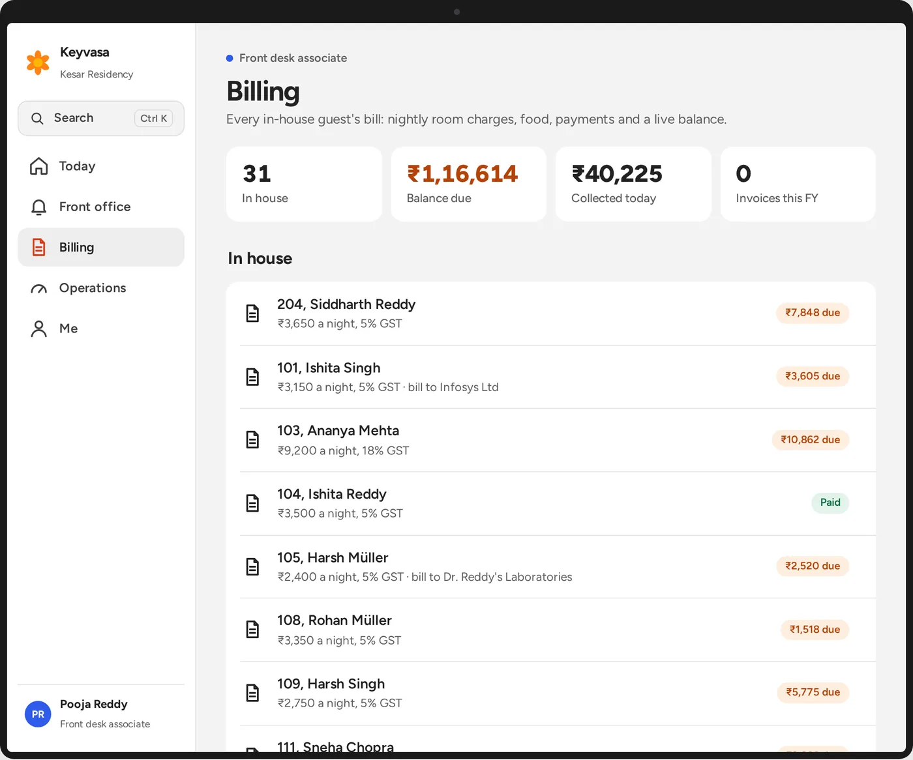Click '₹9,200 a night, 18% GST' text
913x760 pixels.
coord(343,450)
